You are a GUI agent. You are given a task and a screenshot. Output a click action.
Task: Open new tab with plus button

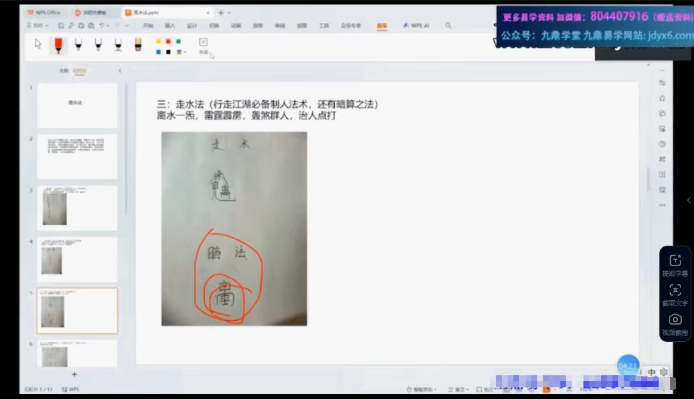coord(220,12)
